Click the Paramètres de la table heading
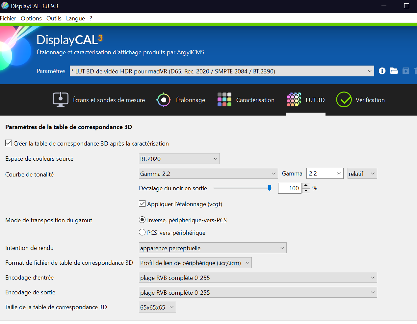The image size is (417, 324). [x=68, y=127]
